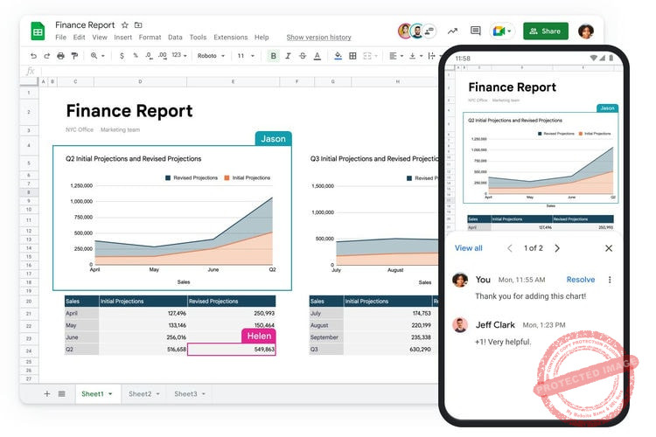Open the Roboto font dropdown

point(211,56)
